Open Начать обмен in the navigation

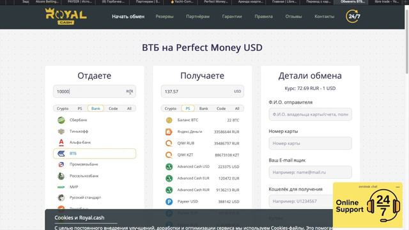coord(128,17)
